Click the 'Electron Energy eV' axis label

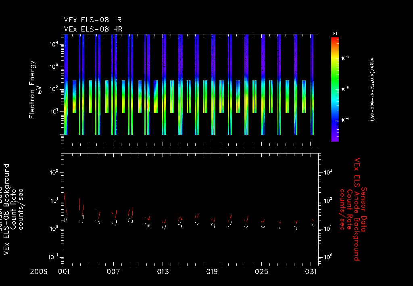pyautogui.click(x=35, y=90)
